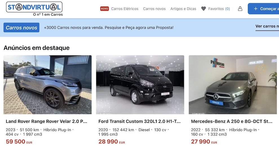This screenshot has width=279, height=157.
Task: Click the 59 500 EUR price
Action: point(19,141)
